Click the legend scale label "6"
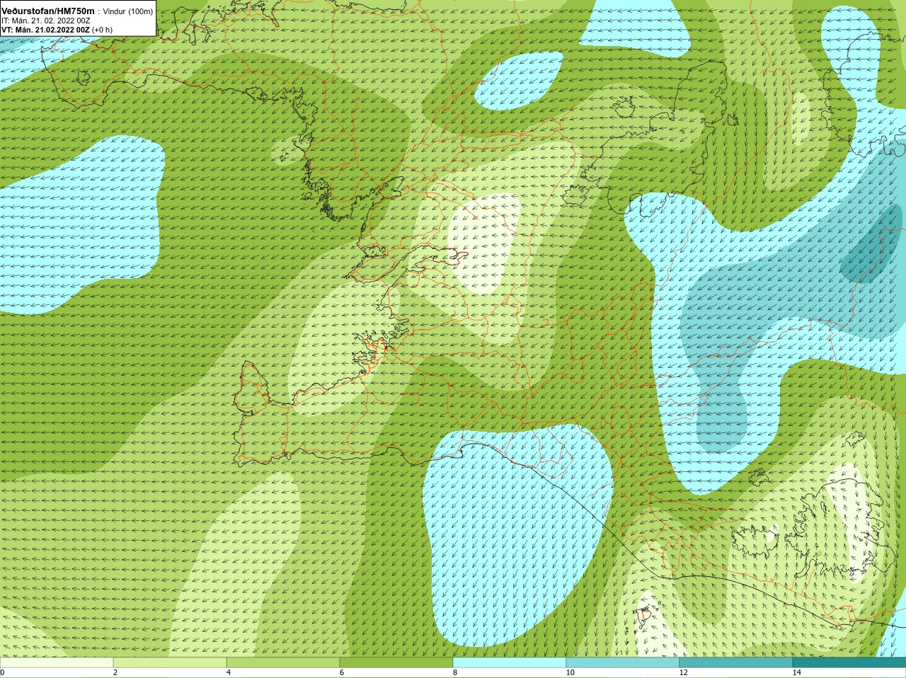Screen dimensions: 906x678 (x=341, y=672)
